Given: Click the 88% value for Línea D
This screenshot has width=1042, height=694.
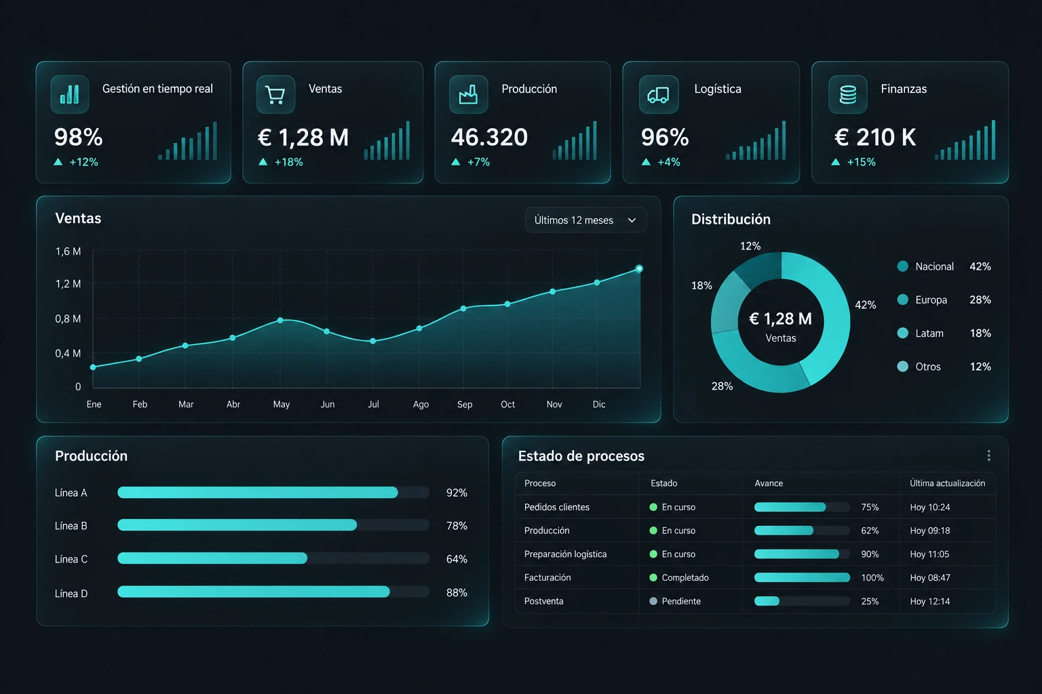Looking at the screenshot, I should click(x=457, y=592).
